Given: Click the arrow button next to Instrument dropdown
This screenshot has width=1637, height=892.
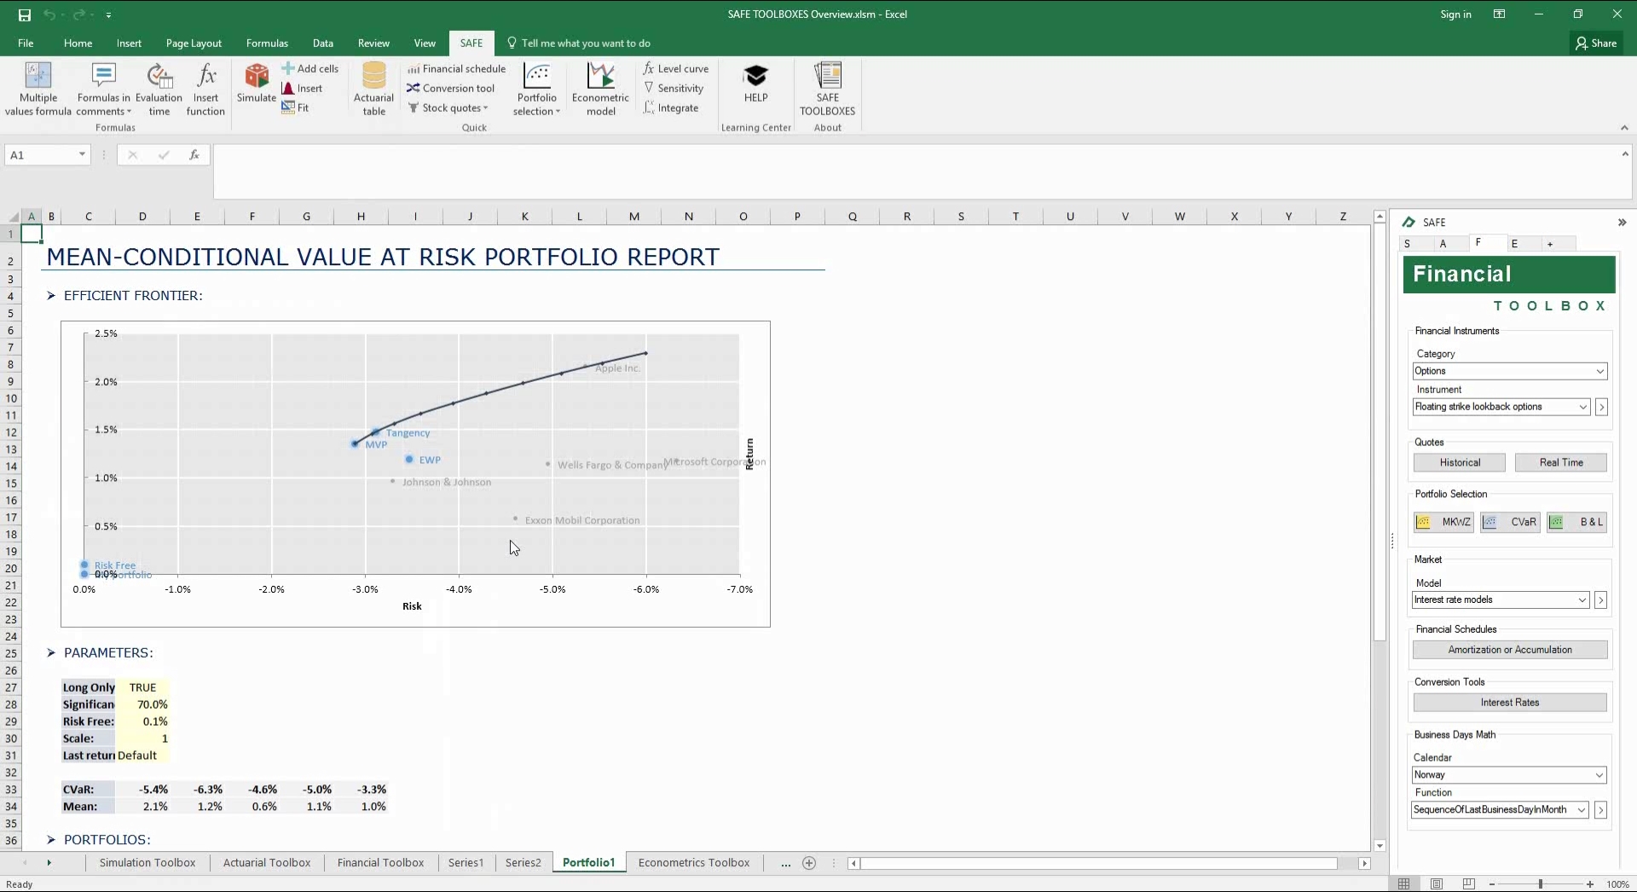Looking at the screenshot, I should [x=1601, y=407].
